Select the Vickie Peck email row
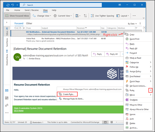Image resolution: width=155 pixels, height=132 pixels. [67, 40]
